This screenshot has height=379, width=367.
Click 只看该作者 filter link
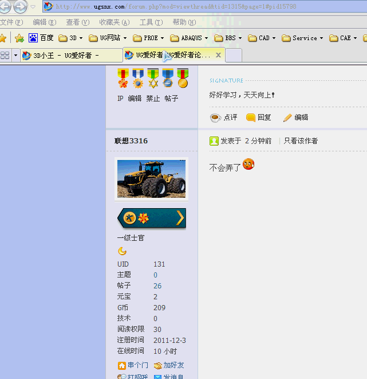tap(301, 141)
